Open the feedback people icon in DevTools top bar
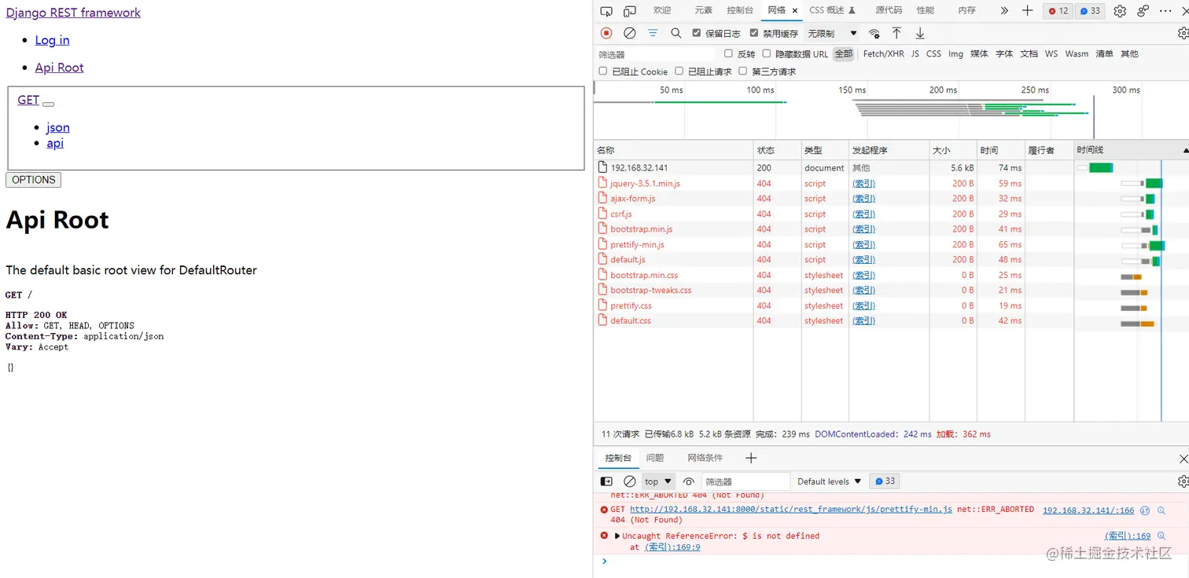1189x578 pixels. pyautogui.click(x=1143, y=11)
